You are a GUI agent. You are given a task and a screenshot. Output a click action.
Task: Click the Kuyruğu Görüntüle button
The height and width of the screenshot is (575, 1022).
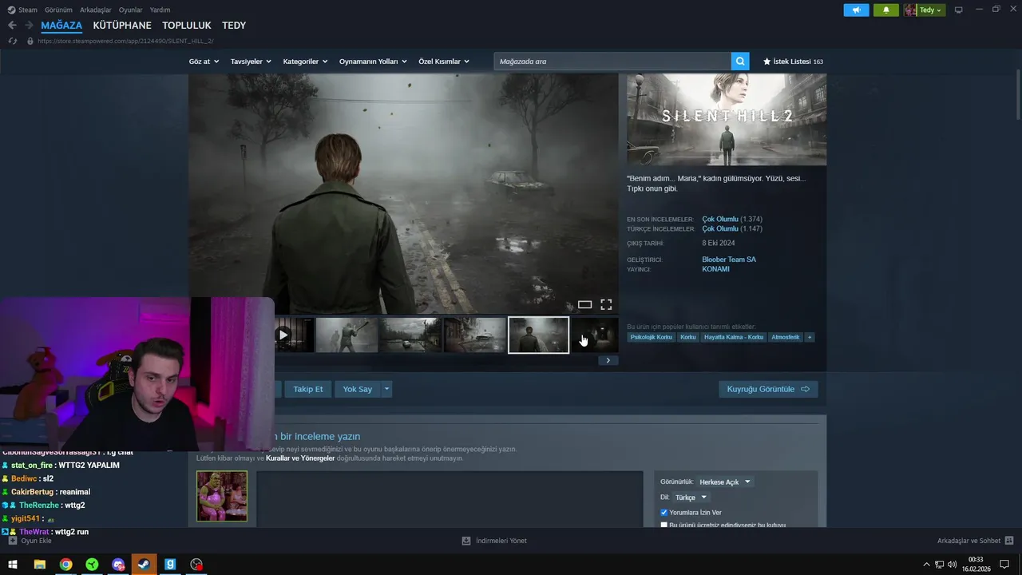[x=768, y=389]
